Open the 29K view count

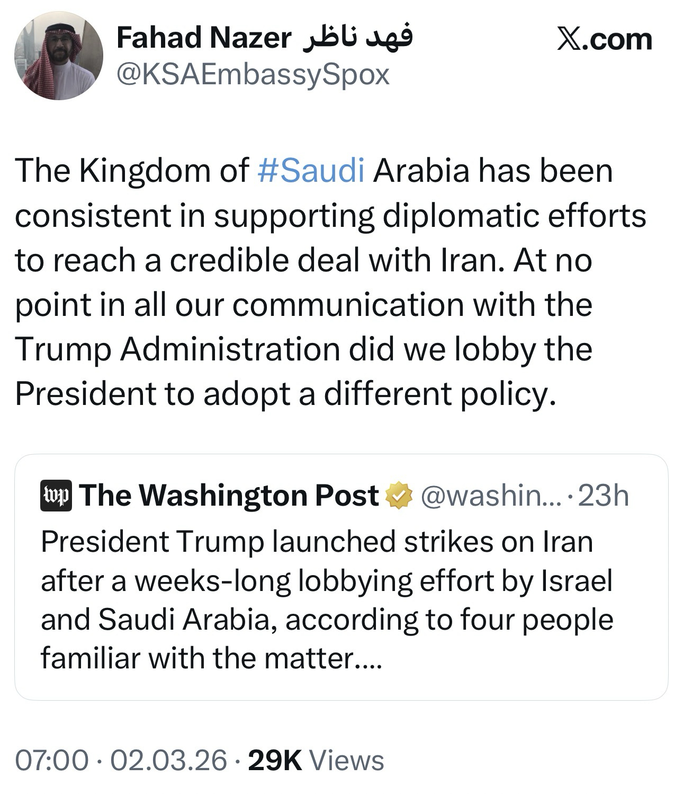pyautogui.click(x=275, y=761)
